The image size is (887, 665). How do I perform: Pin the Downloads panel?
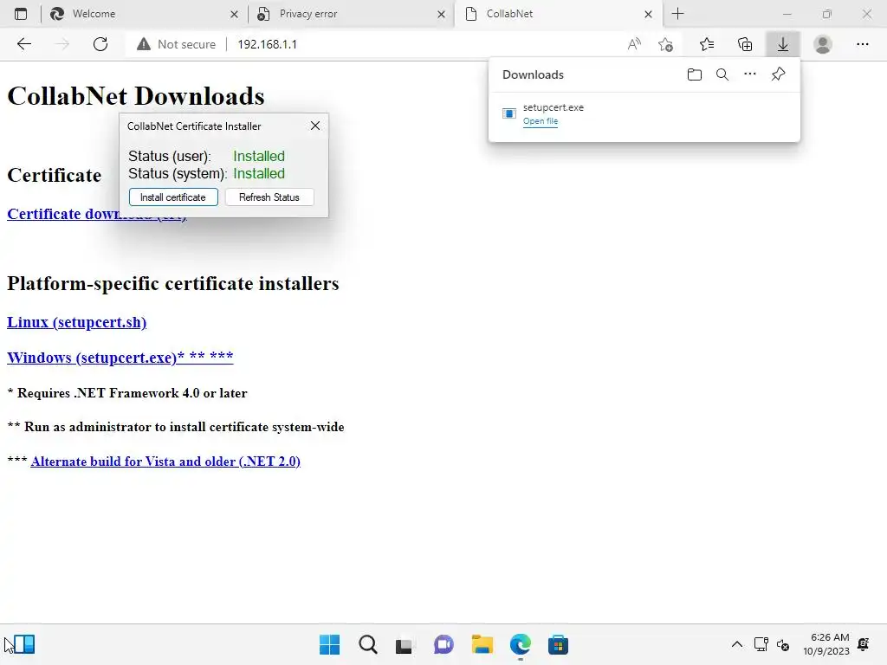pos(779,74)
